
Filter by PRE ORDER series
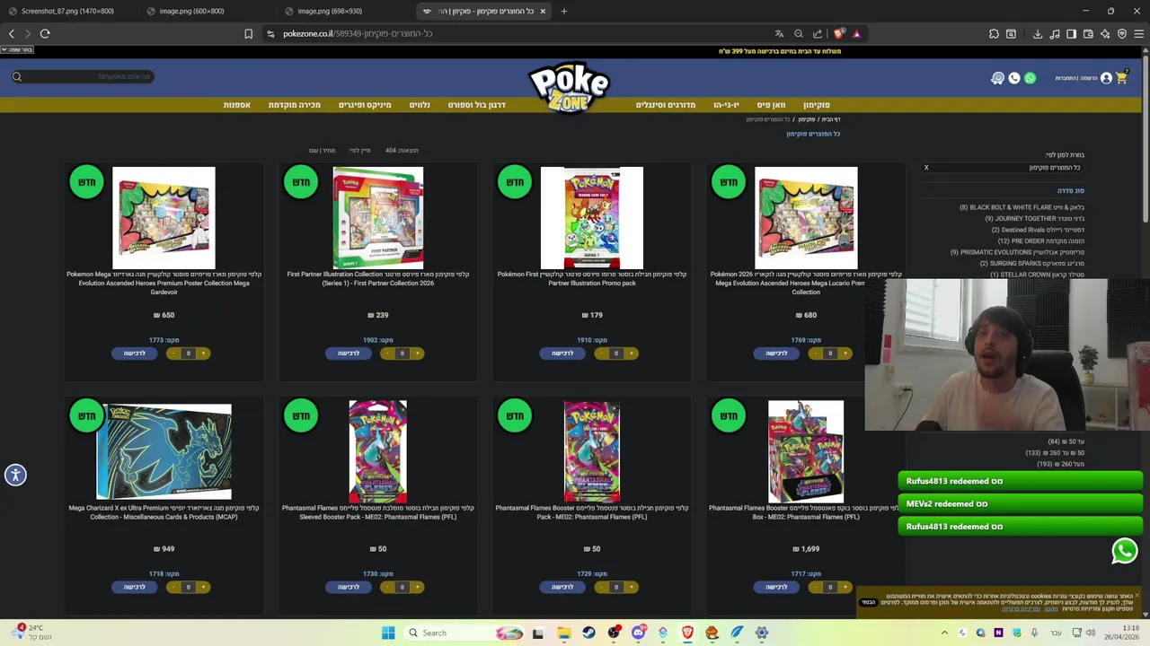point(1041,240)
